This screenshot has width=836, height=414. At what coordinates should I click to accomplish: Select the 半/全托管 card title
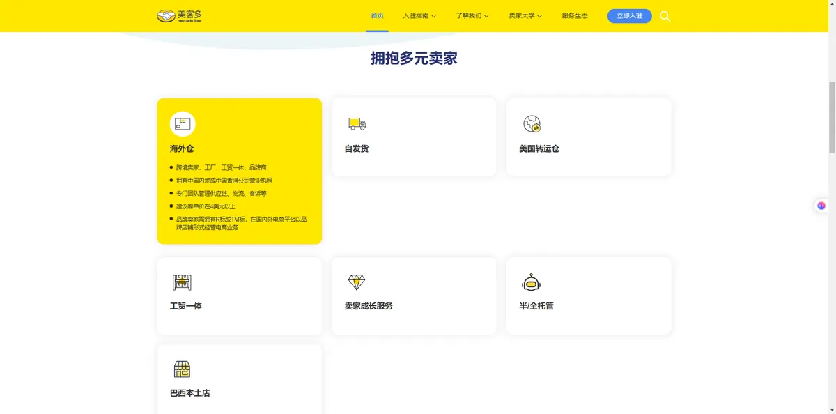(x=536, y=306)
